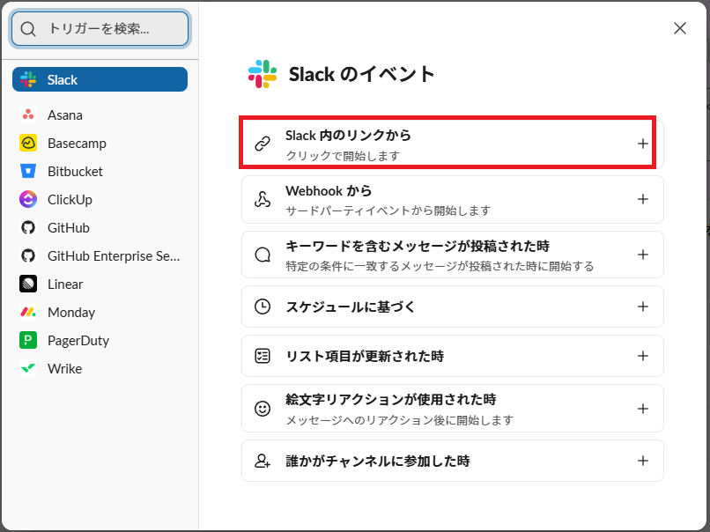Click the Basecamp app icon
This screenshot has height=532, width=710.
(28, 143)
